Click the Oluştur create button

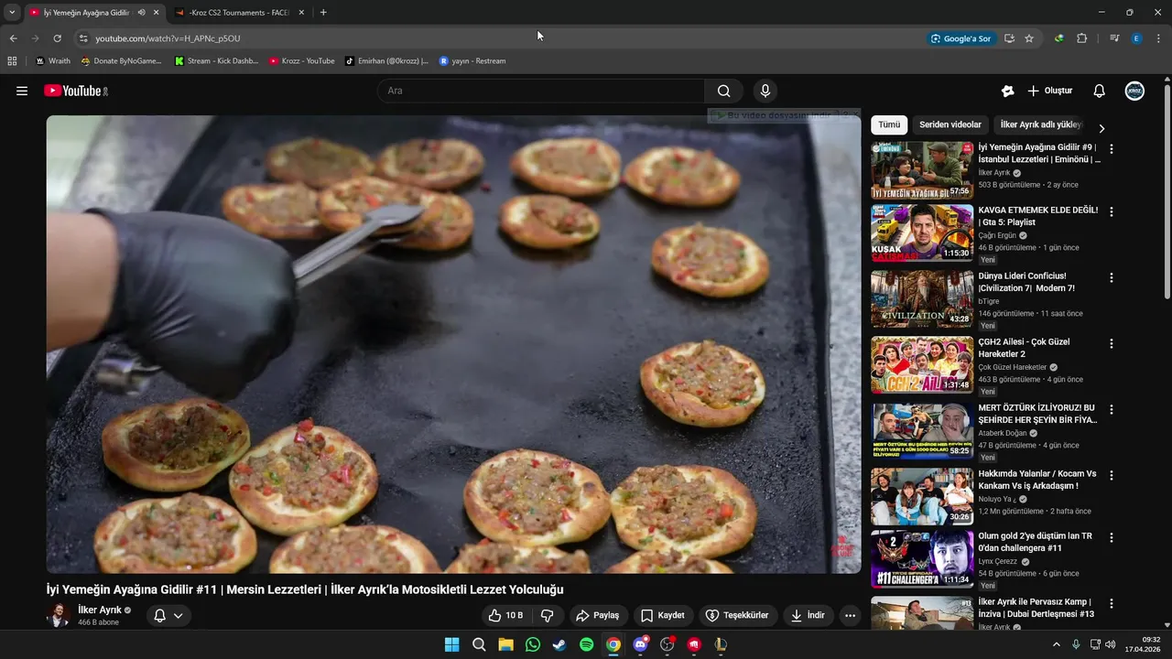click(x=1049, y=91)
